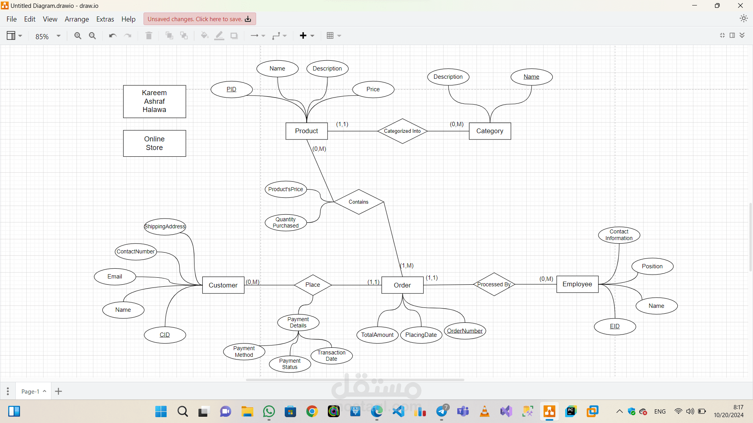Click the Line Color pencil icon
Screen dimensions: 753x423
tap(219, 36)
